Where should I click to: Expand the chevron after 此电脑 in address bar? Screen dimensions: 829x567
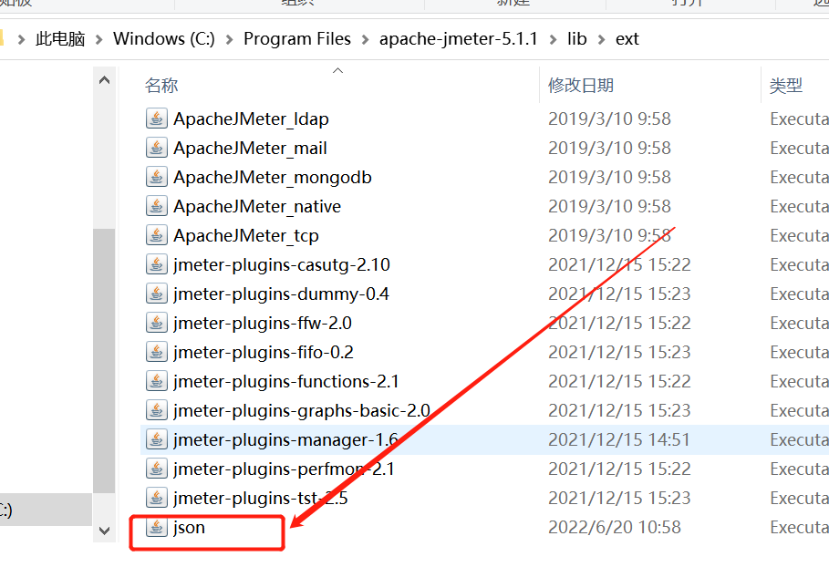[98, 39]
